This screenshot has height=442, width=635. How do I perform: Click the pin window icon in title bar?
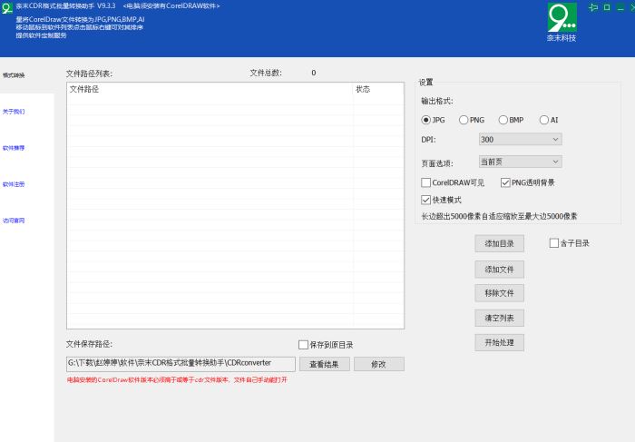click(x=593, y=7)
